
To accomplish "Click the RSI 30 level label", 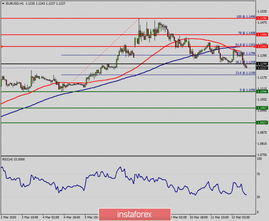I will pos(258,197).
